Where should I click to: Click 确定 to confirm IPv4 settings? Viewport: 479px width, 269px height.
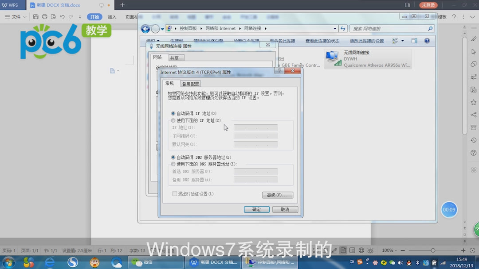[x=256, y=209]
